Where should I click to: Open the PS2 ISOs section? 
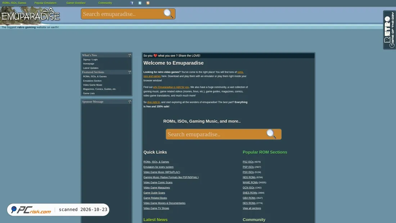[x=248, y=162]
